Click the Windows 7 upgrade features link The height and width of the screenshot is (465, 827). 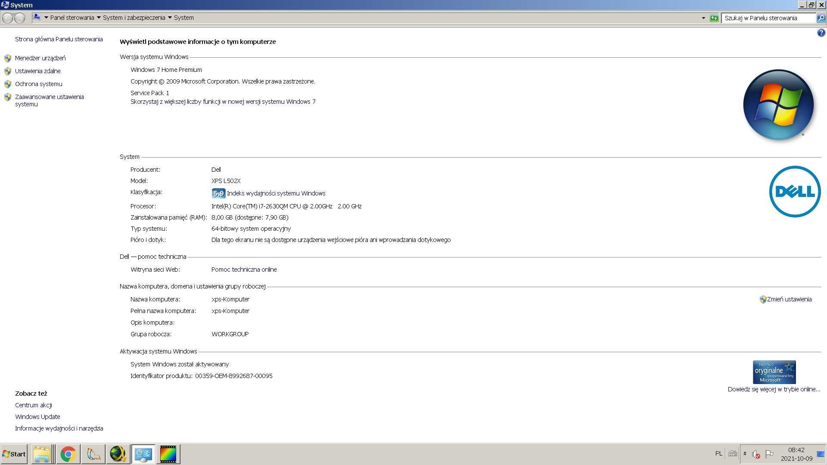point(223,102)
